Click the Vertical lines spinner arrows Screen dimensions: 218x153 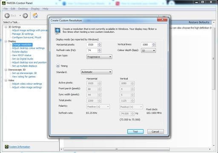point(154,45)
